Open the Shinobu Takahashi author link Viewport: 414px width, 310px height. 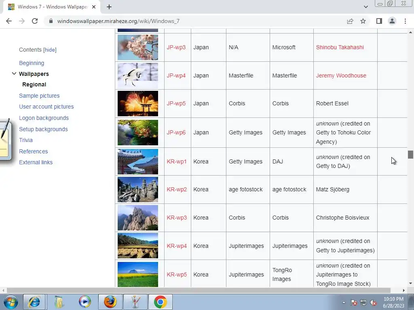click(x=340, y=47)
